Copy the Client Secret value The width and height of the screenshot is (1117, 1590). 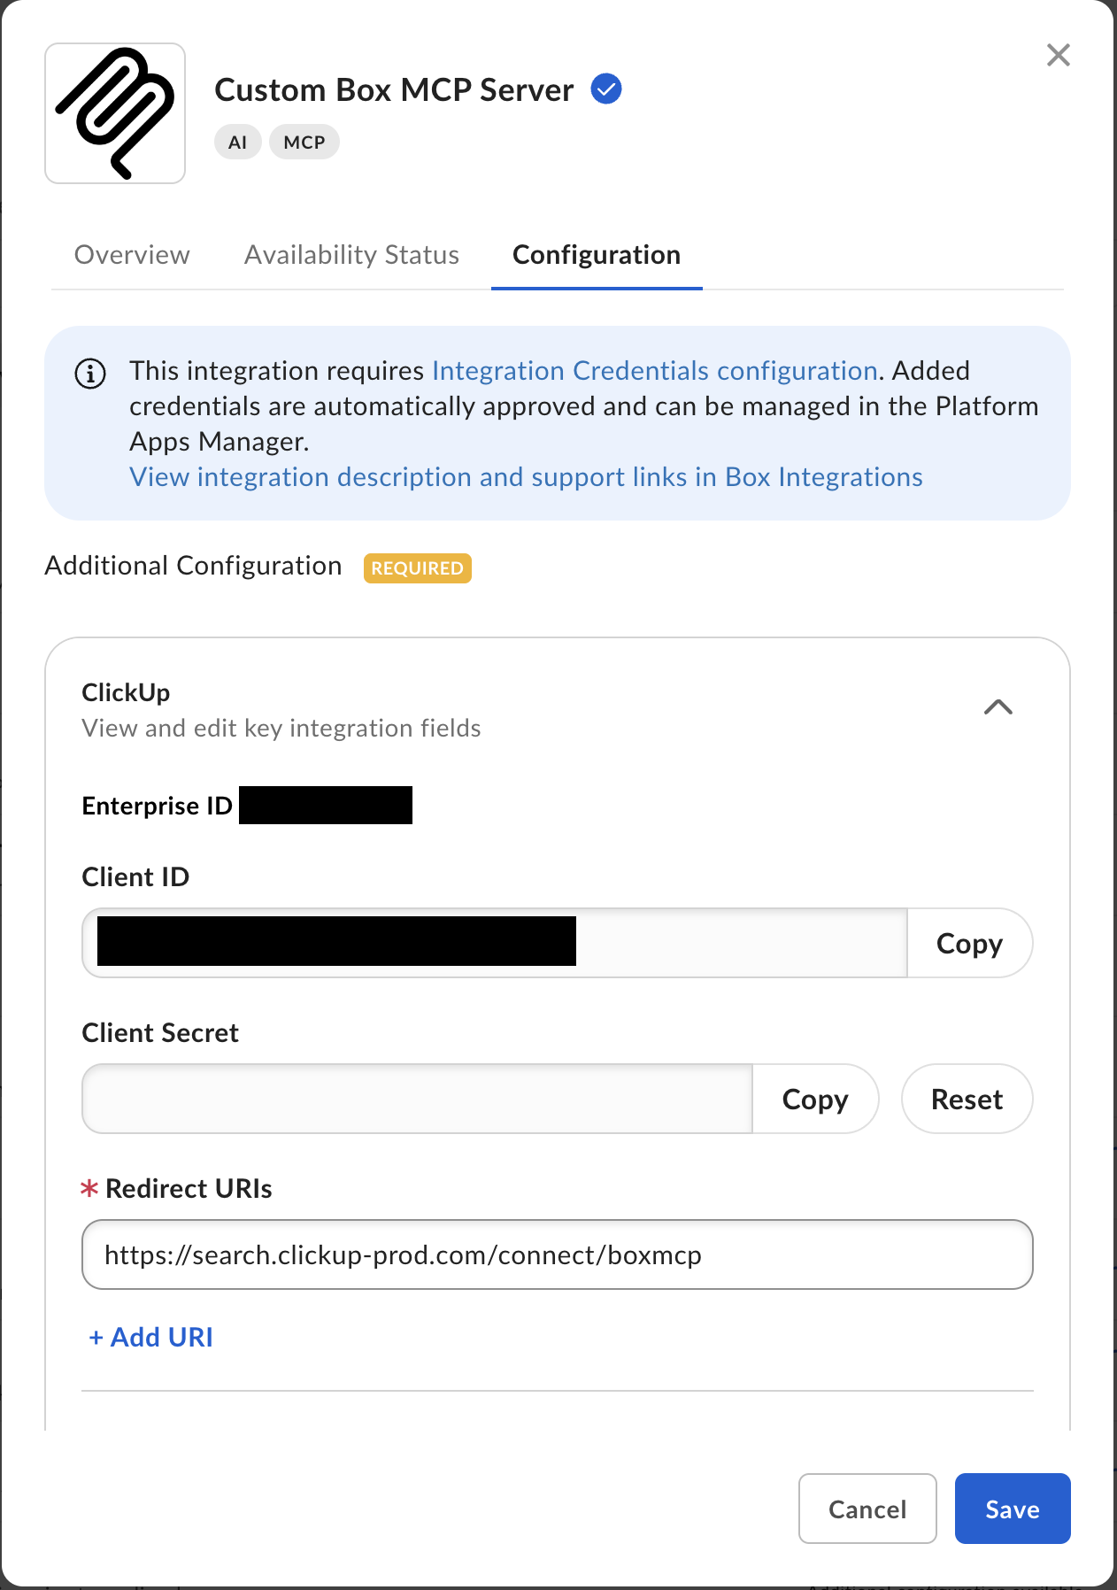click(x=815, y=1099)
